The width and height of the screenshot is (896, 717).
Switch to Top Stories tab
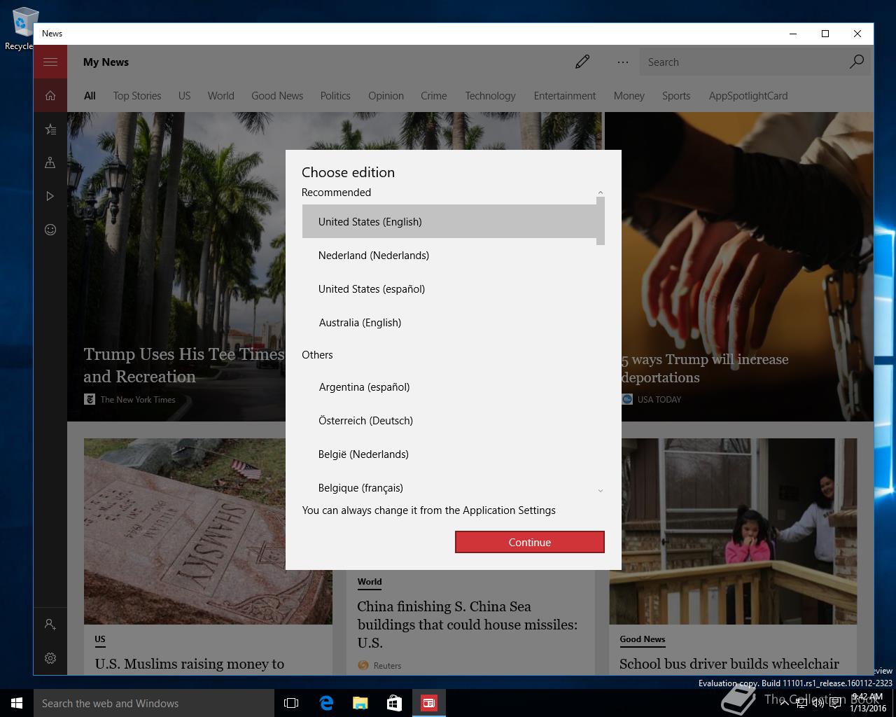point(137,96)
